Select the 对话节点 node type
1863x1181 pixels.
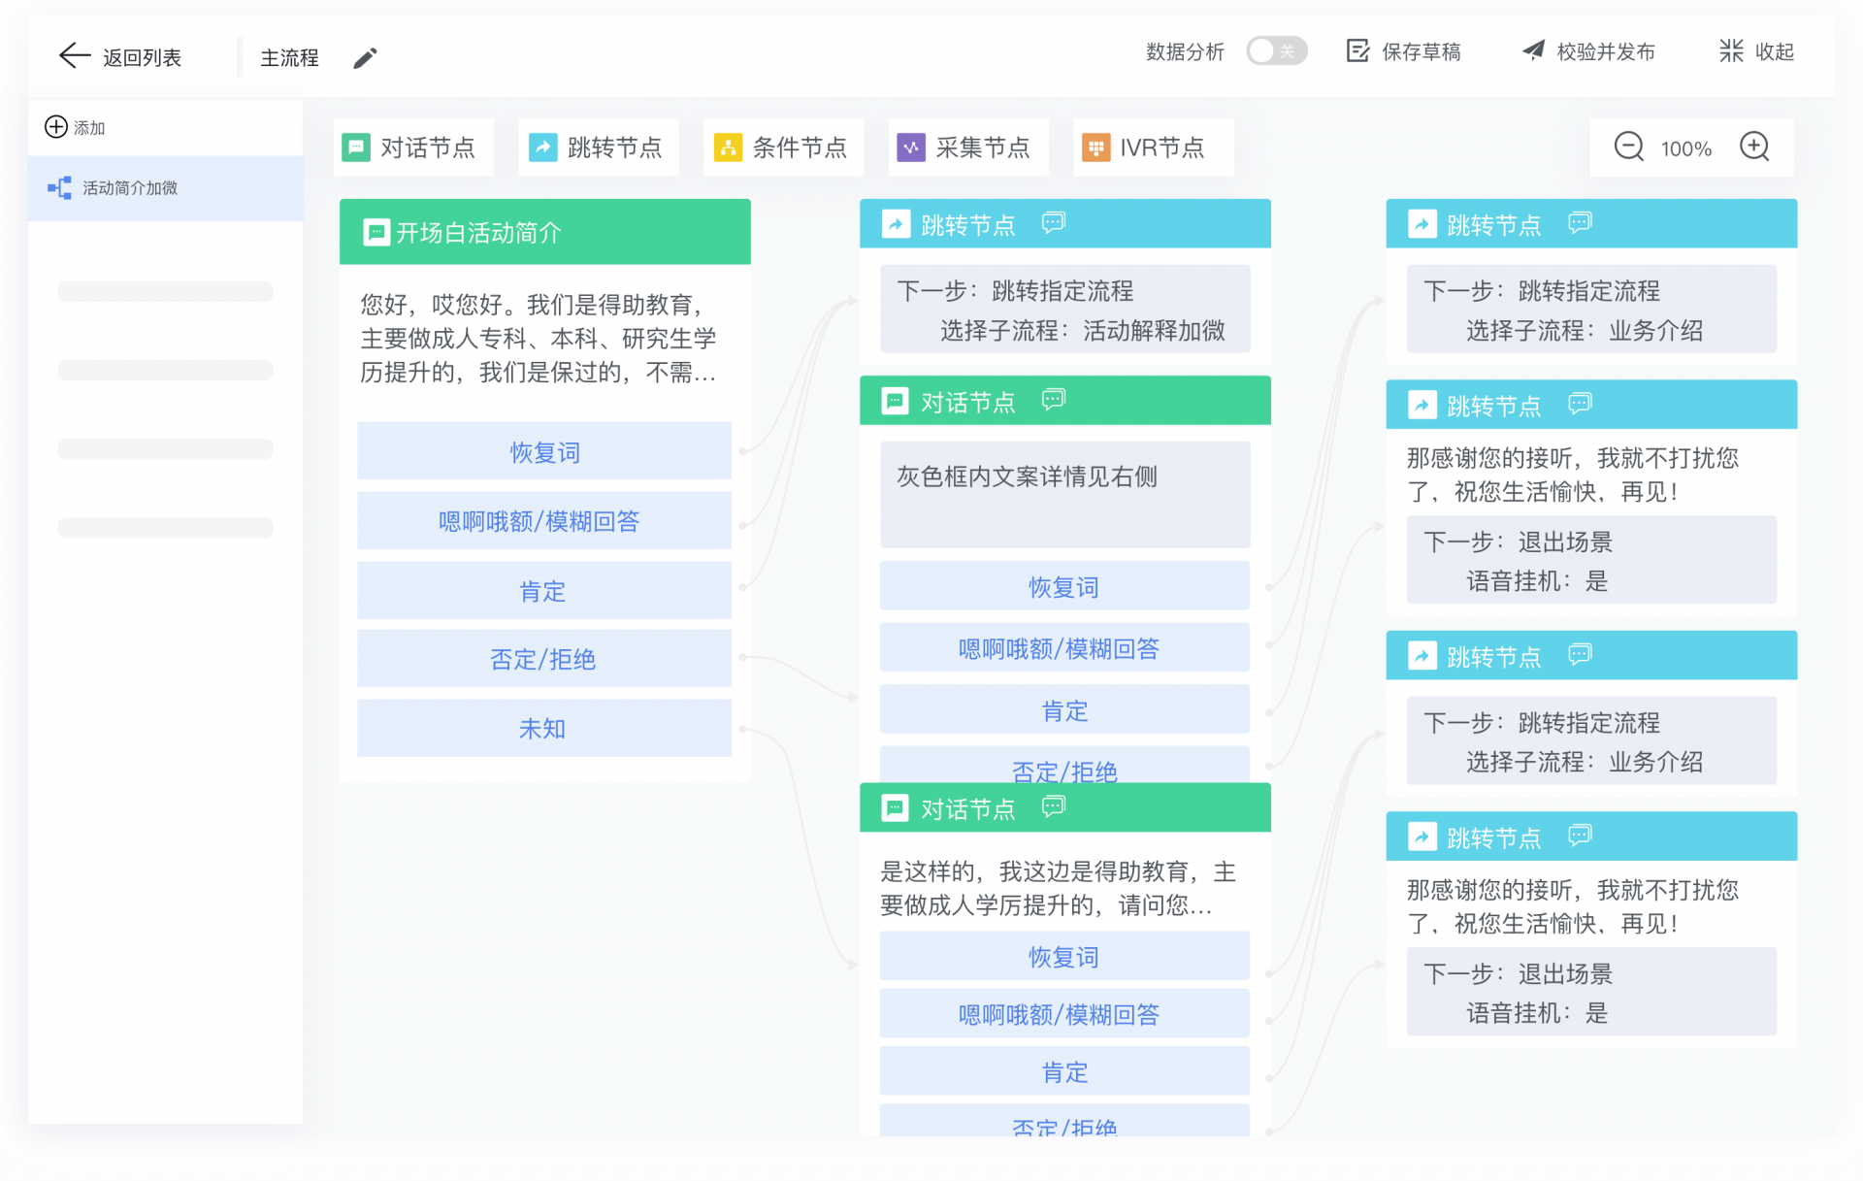(411, 148)
